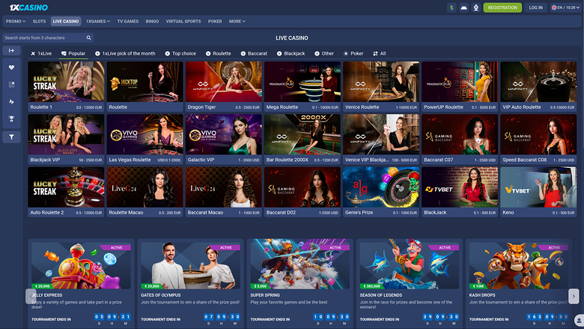This screenshot has height=329, width=584.
Task: Open the Las Vegas Roulette game
Action: pyautogui.click(x=145, y=139)
